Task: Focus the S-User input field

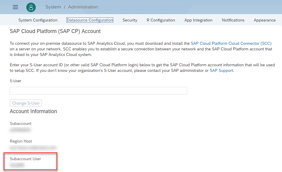Action: coord(98,91)
